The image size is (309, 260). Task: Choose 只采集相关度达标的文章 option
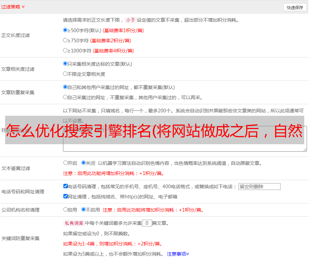(65, 64)
